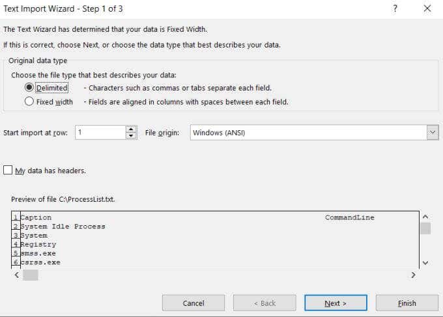The image size is (443, 317).
Task: Click the horizontal scrollbar thumb in preview
Action: (30, 275)
